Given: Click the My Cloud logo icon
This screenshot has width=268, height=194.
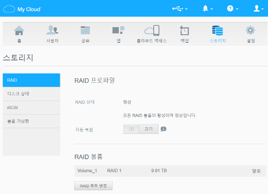Looking at the screenshot, I should click(x=9, y=9).
